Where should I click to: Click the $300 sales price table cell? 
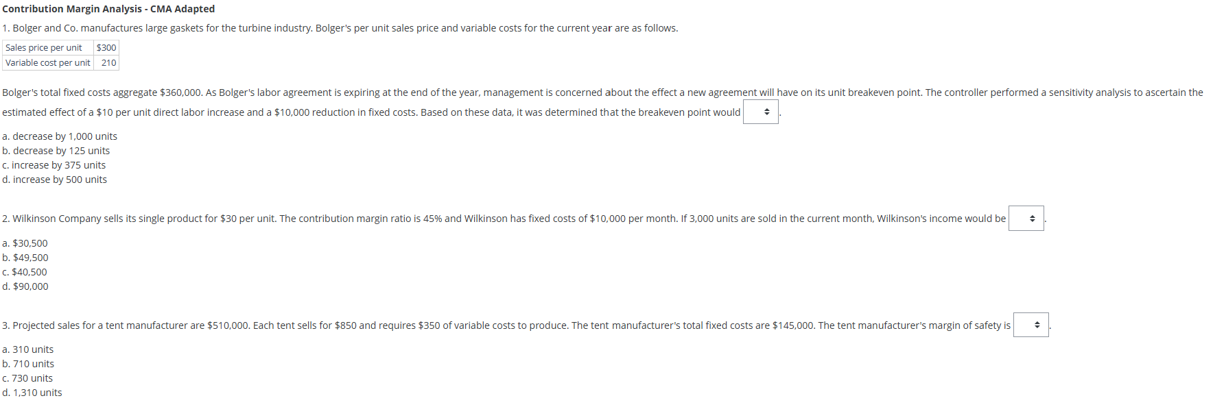(106, 47)
